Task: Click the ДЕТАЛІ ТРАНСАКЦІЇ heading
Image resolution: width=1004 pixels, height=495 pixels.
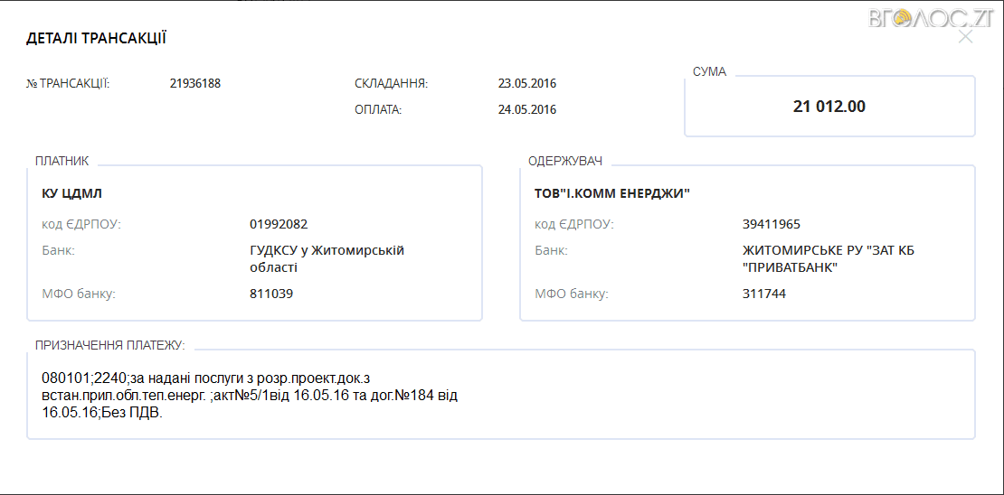Action: pyautogui.click(x=96, y=38)
